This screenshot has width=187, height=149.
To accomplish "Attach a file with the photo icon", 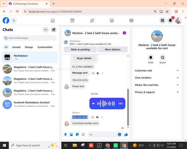I will (71, 134).
